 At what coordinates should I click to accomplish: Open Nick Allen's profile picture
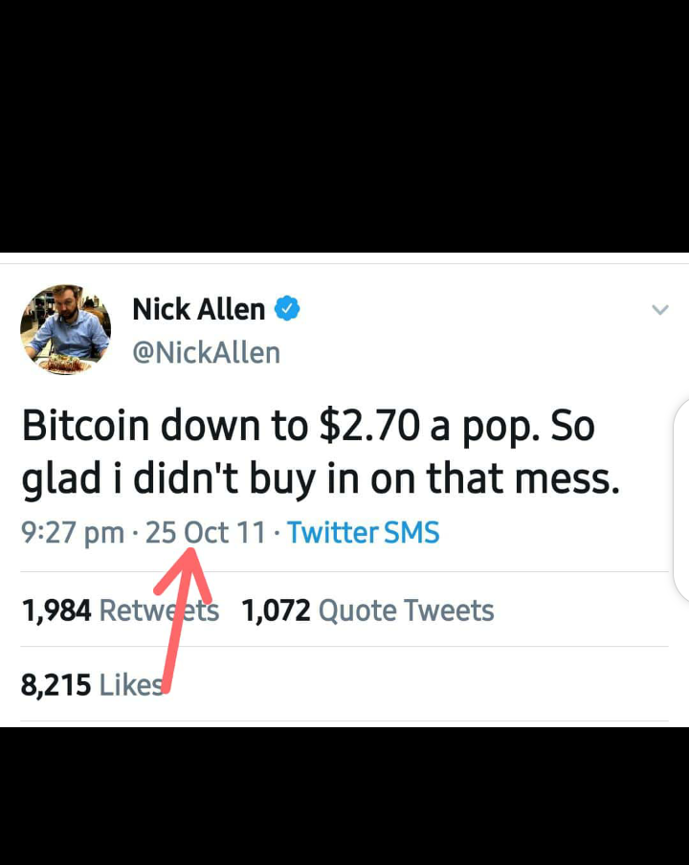tap(66, 329)
